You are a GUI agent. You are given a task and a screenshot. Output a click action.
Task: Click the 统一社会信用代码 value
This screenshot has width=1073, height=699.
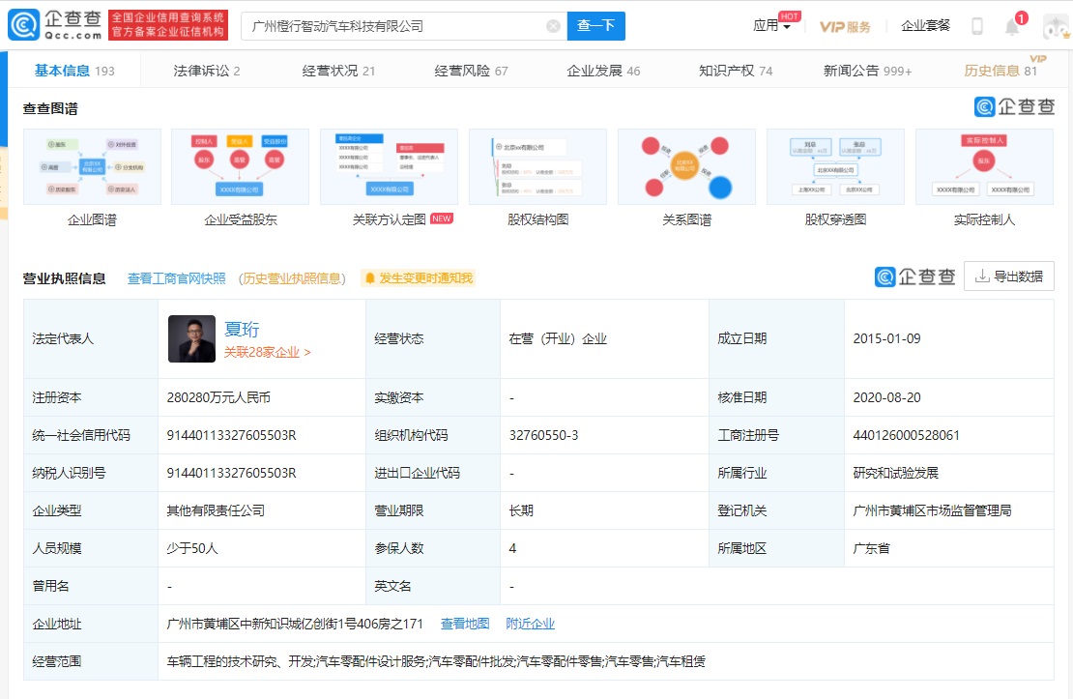tap(231, 435)
